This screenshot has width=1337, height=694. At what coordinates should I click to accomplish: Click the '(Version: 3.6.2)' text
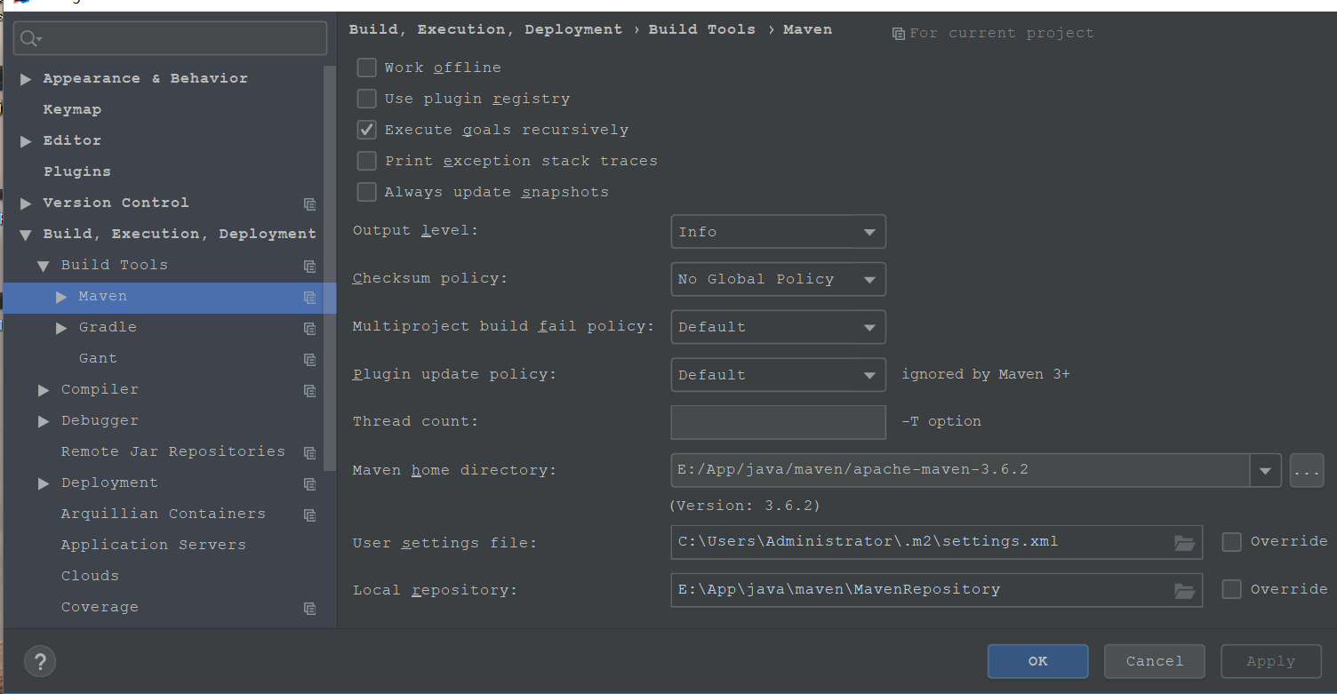(745, 506)
